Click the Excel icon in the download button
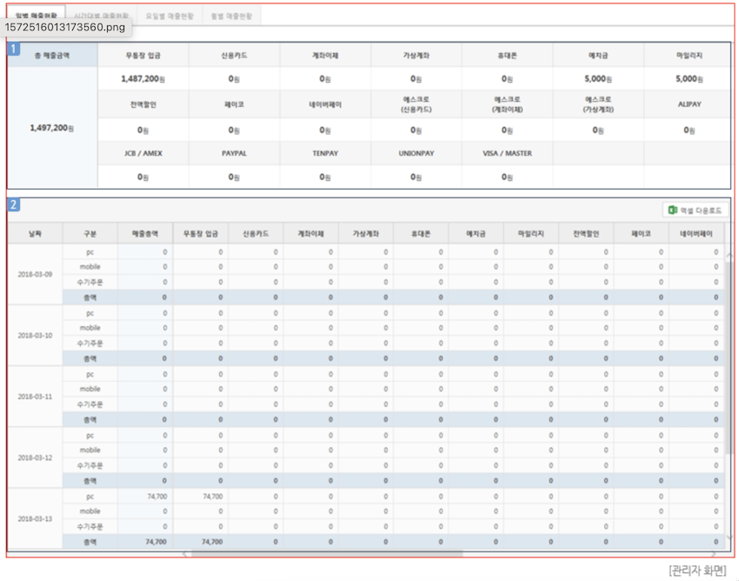 pyautogui.click(x=673, y=210)
